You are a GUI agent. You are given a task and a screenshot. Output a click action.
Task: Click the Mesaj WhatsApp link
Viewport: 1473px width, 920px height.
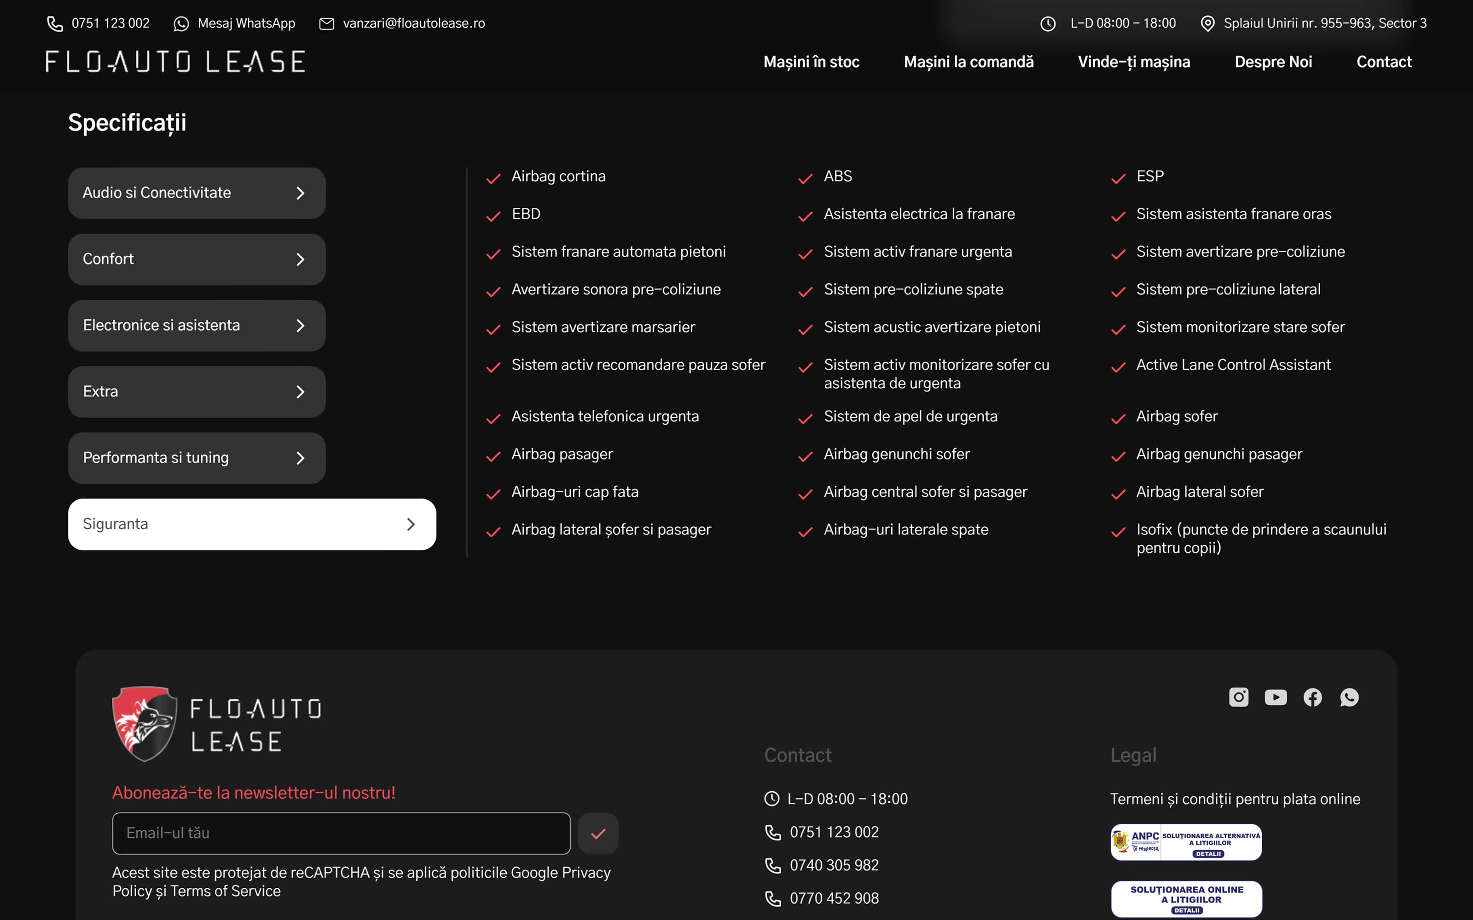point(246,24)
